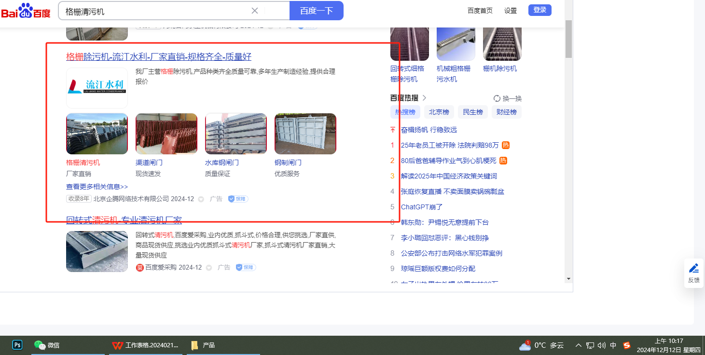Click the 钢制闸门 product link text
The height and width of the screenshot is (355, 705).
(x=288, y=163)
